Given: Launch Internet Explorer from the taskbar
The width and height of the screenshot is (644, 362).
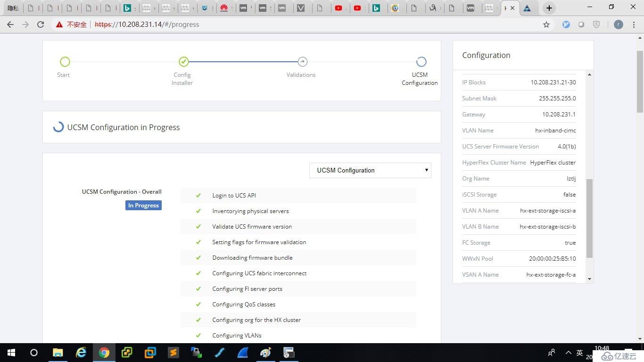Looking at the screenshot, I should coord(81,353).
